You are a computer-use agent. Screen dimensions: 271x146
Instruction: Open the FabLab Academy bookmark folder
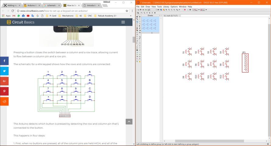coord(106,16)
